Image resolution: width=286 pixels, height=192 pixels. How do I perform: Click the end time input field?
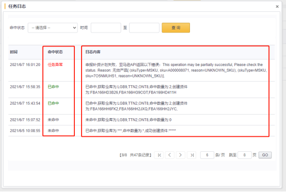coord(144,28)
